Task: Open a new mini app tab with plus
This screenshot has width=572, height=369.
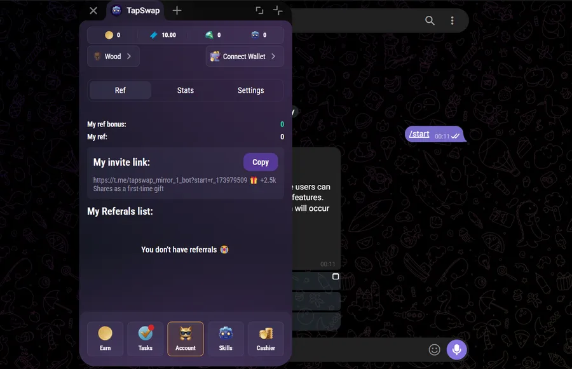Action: click(x=177, y=11)
